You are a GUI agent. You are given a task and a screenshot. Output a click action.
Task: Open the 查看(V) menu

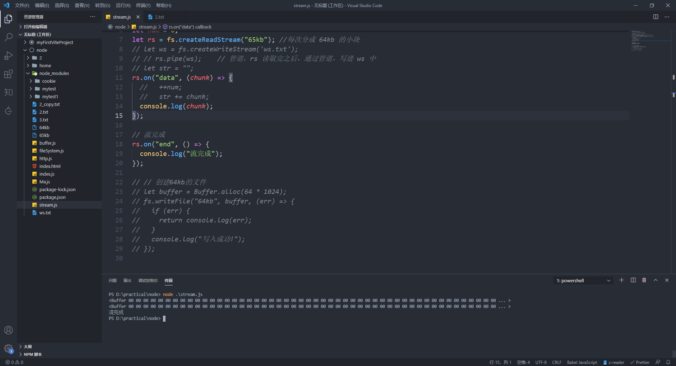82,5
